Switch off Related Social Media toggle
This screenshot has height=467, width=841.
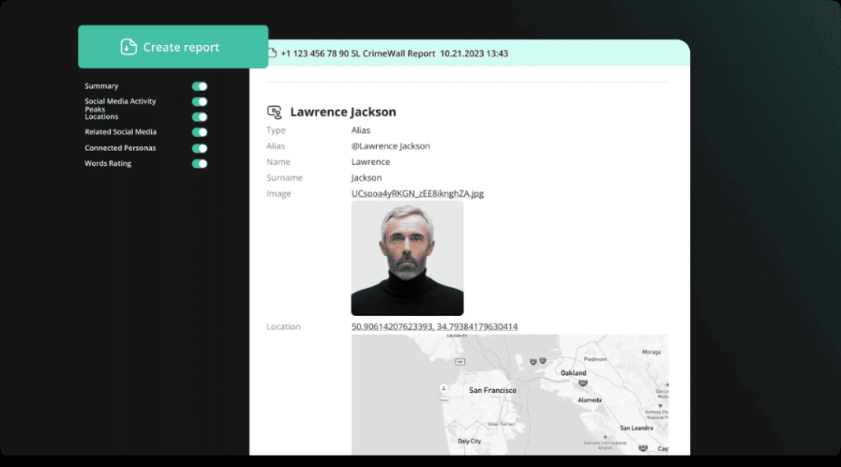(x=200, y=132)
